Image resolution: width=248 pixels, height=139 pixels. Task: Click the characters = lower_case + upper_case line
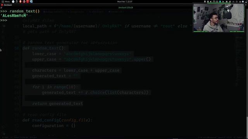coord(76,70)
